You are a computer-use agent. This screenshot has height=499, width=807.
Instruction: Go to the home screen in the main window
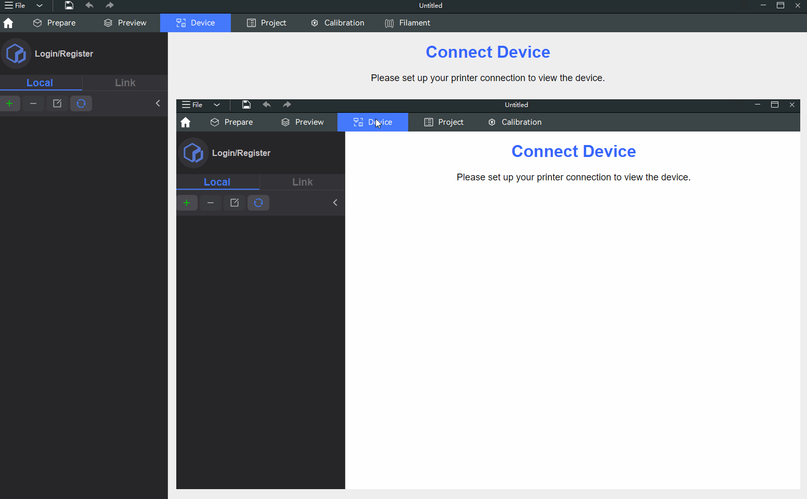(8, 23)
